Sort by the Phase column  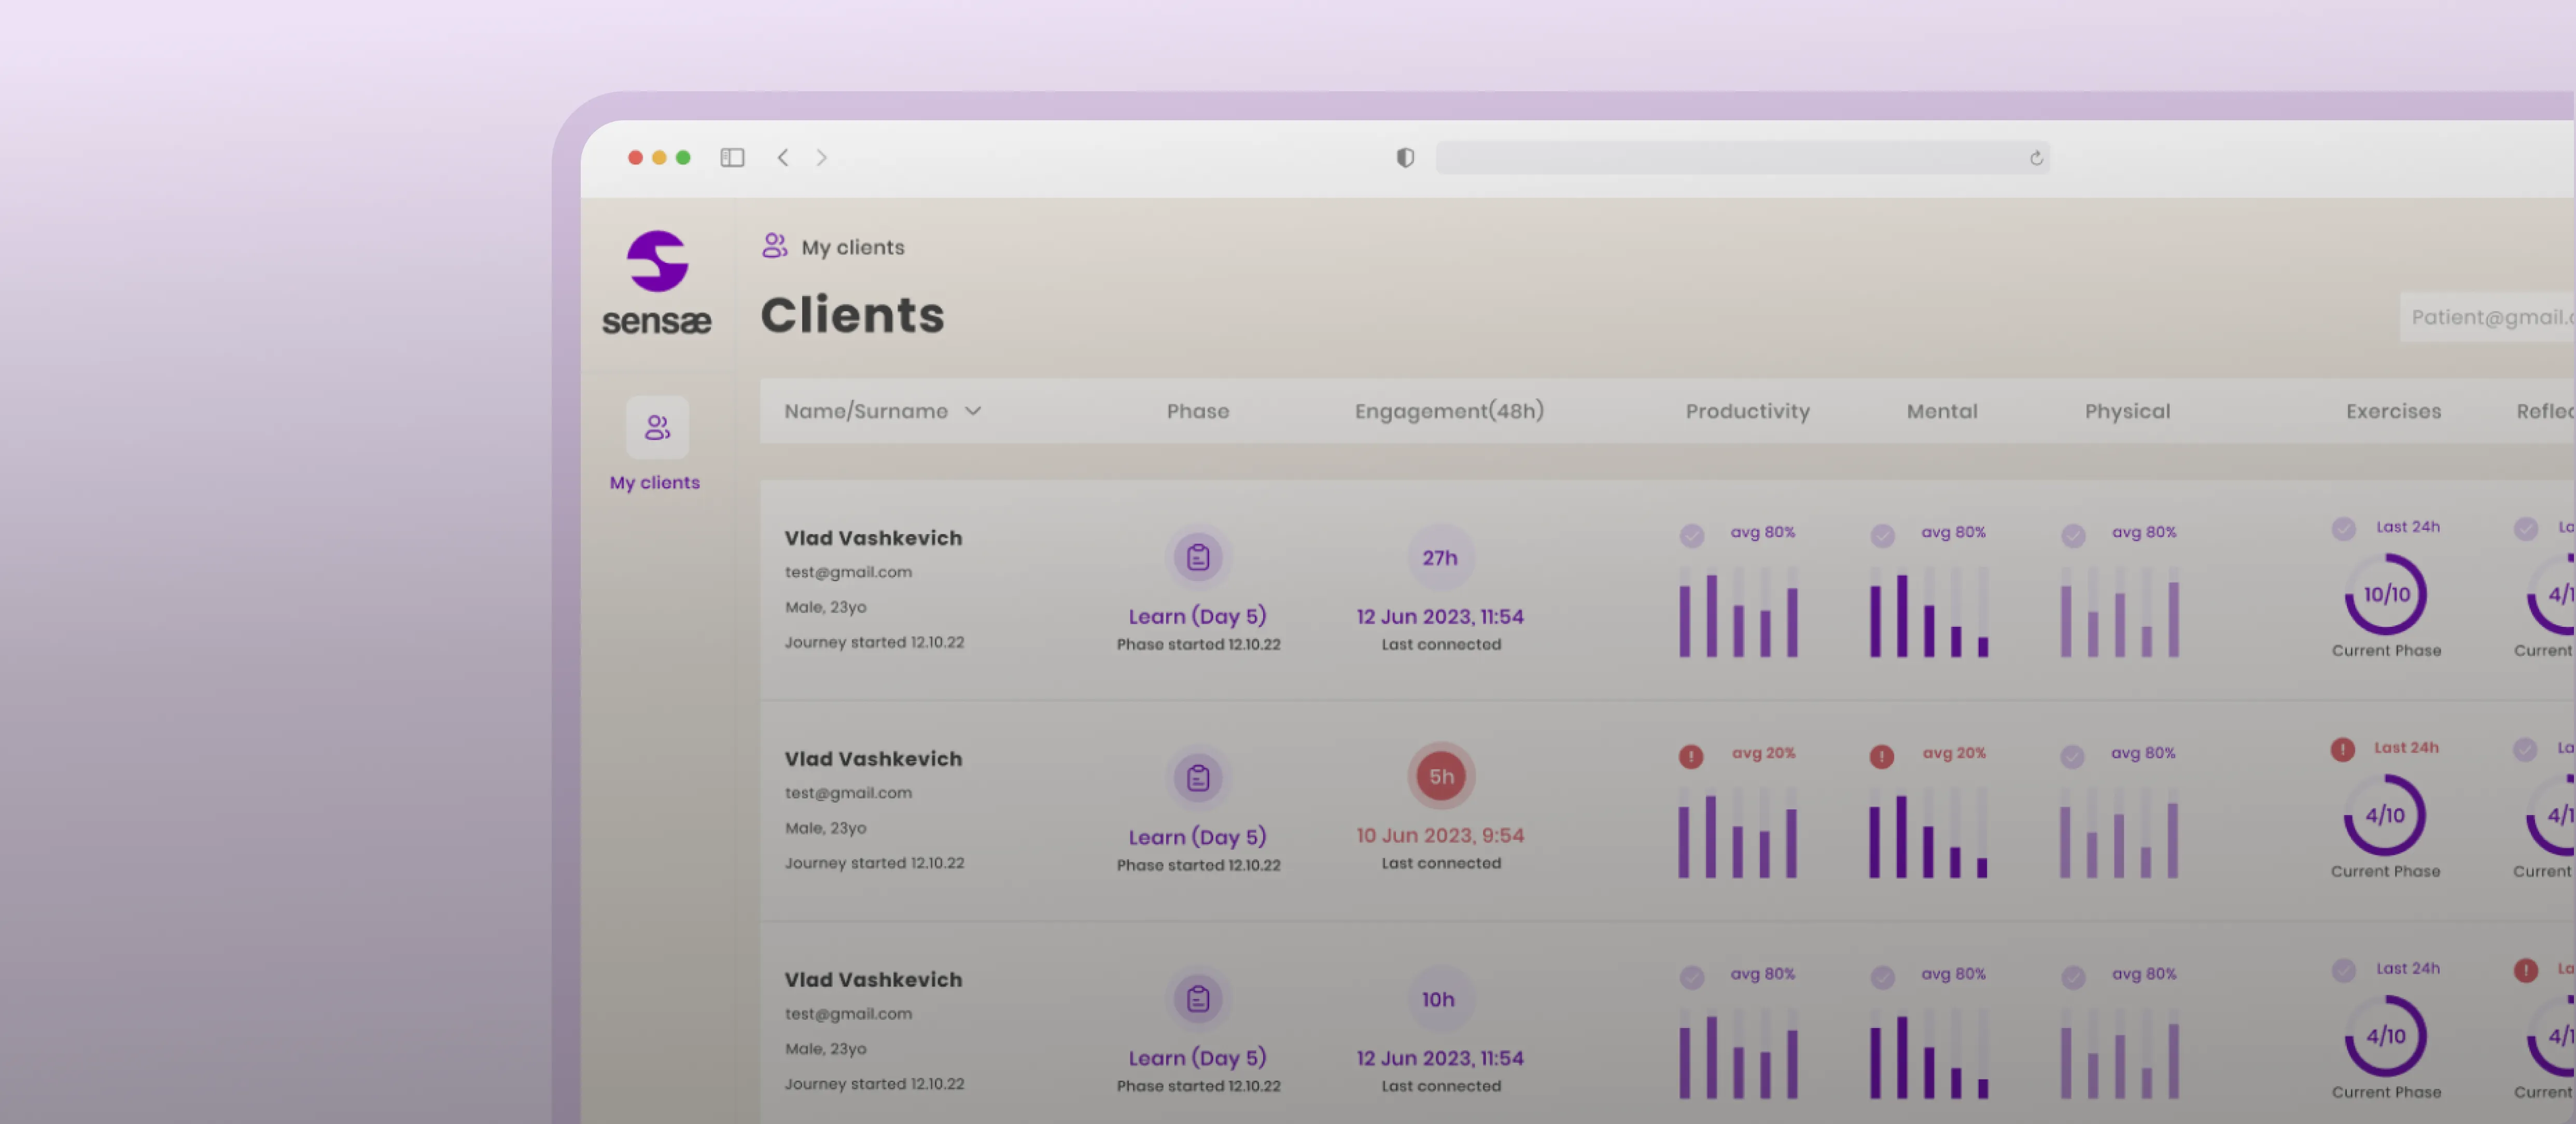point(1198,411)
